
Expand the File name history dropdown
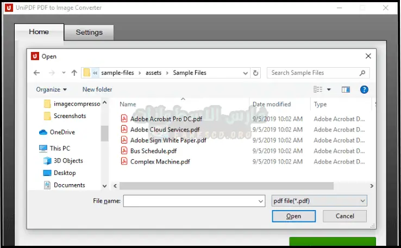coord(261,201)
